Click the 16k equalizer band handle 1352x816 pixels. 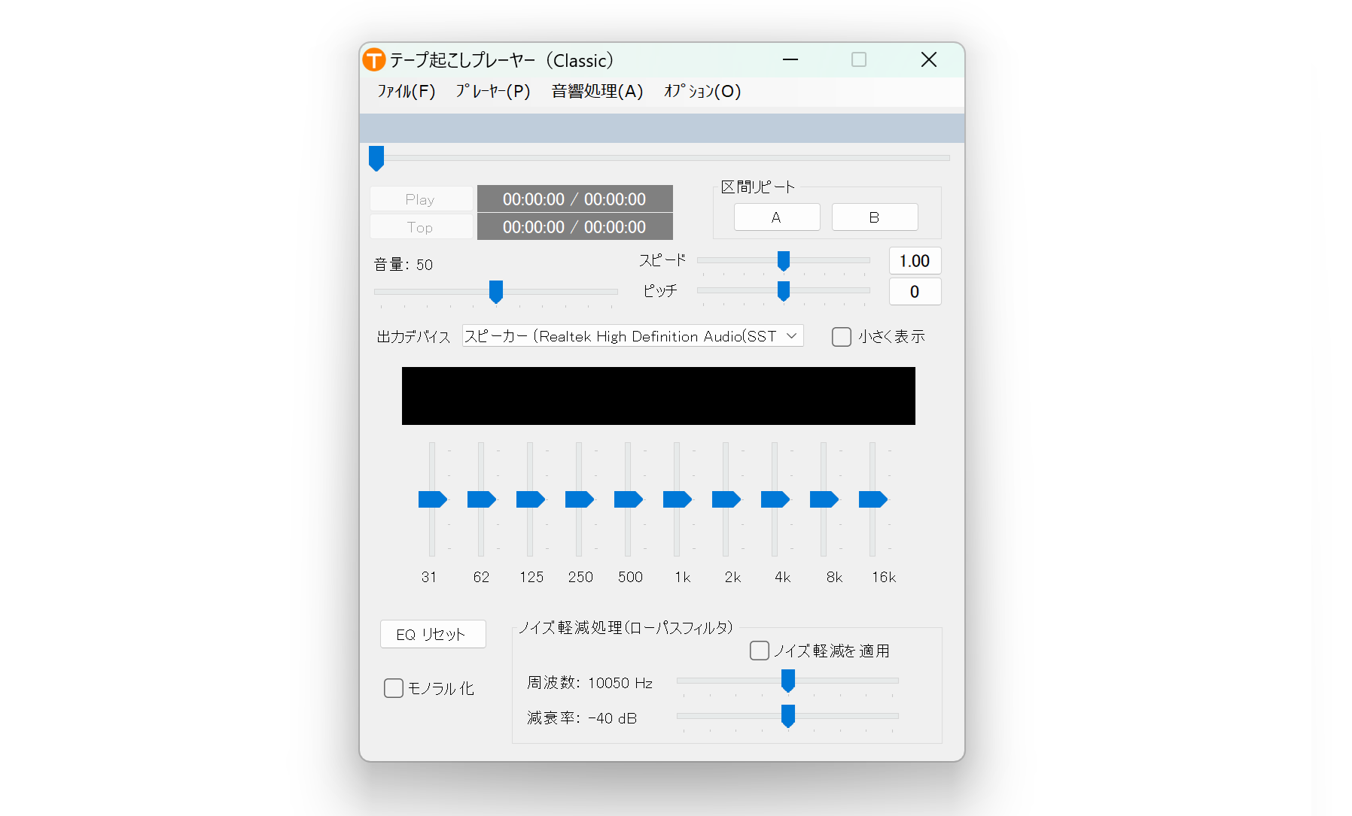[x=872, y=499]
